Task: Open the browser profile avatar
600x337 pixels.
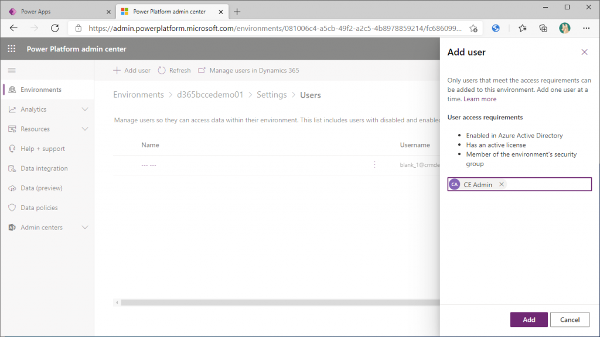Action: click(x=564, y=28)
